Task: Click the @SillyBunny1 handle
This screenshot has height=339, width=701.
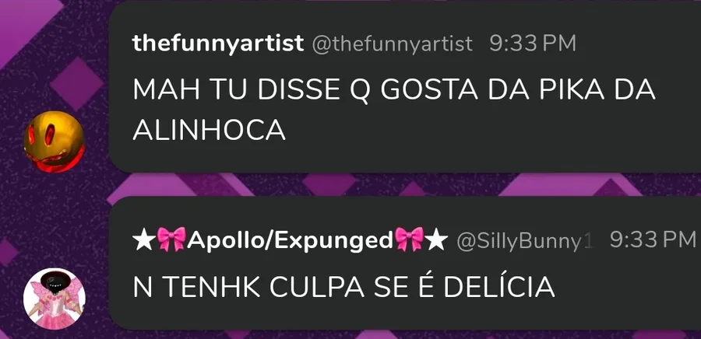Action: pyautogui.click(x=524, y=241)
